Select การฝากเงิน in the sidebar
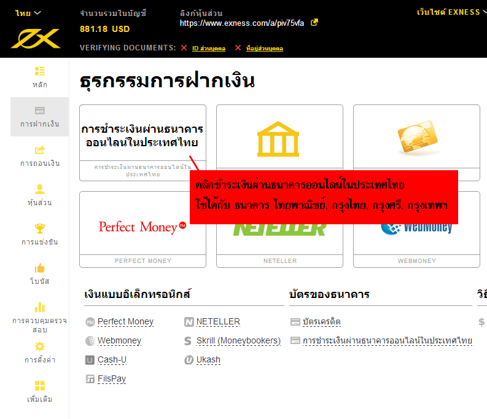The image size is (487, 419). pos(40,117)
